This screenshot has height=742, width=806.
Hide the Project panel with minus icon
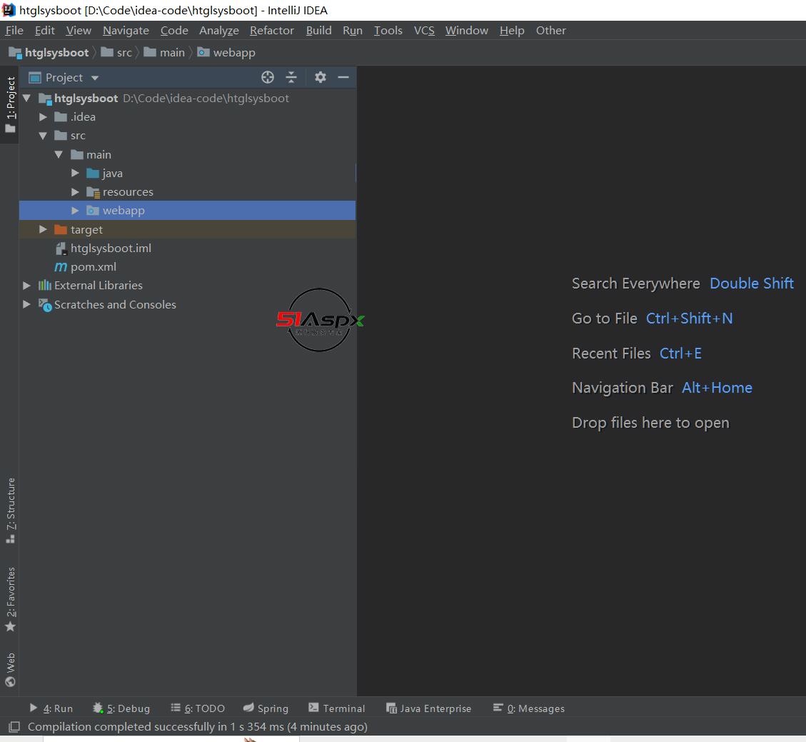click(343, 77)
